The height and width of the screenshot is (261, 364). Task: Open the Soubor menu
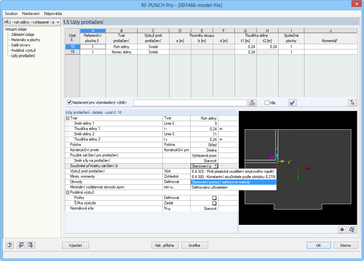tap(11, 14)
